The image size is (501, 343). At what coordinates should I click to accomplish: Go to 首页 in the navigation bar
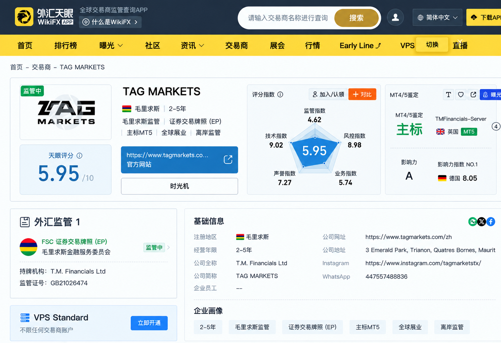tap(25, 46)
